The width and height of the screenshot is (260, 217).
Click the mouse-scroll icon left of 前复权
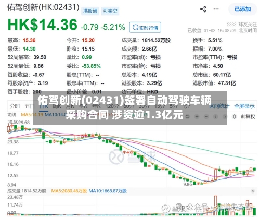(x=235, y=116)
